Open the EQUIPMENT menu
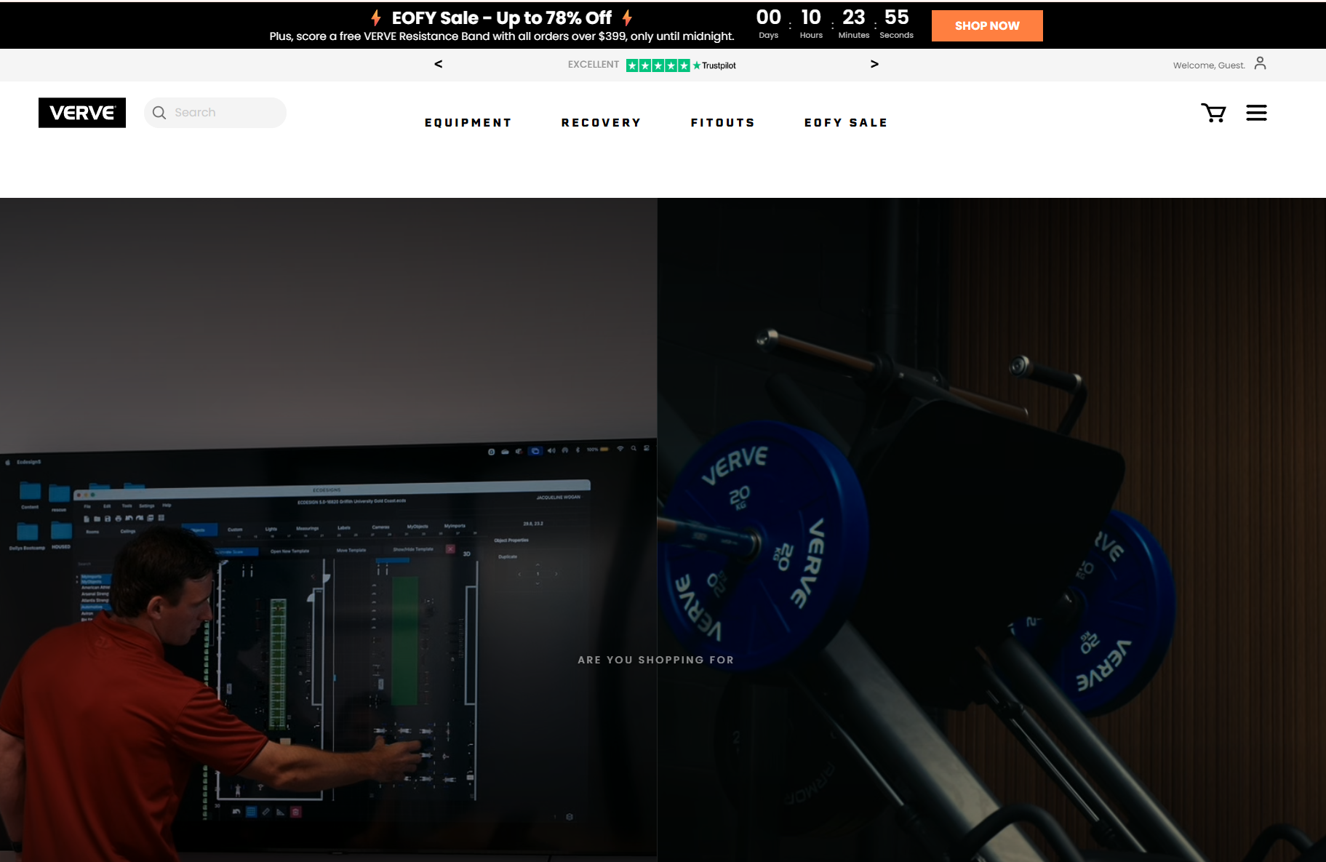 point(468,123)
